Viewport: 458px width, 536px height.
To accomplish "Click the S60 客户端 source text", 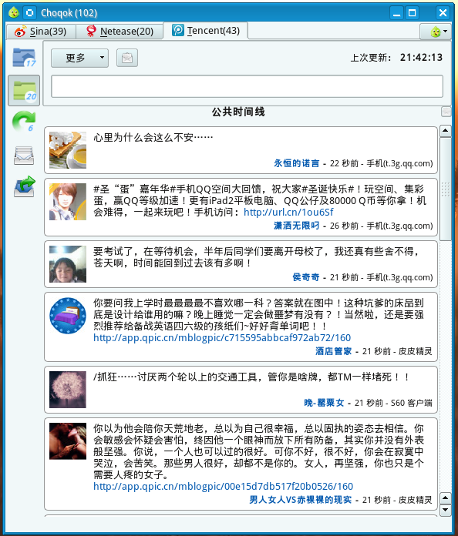I will pos(412,403).
